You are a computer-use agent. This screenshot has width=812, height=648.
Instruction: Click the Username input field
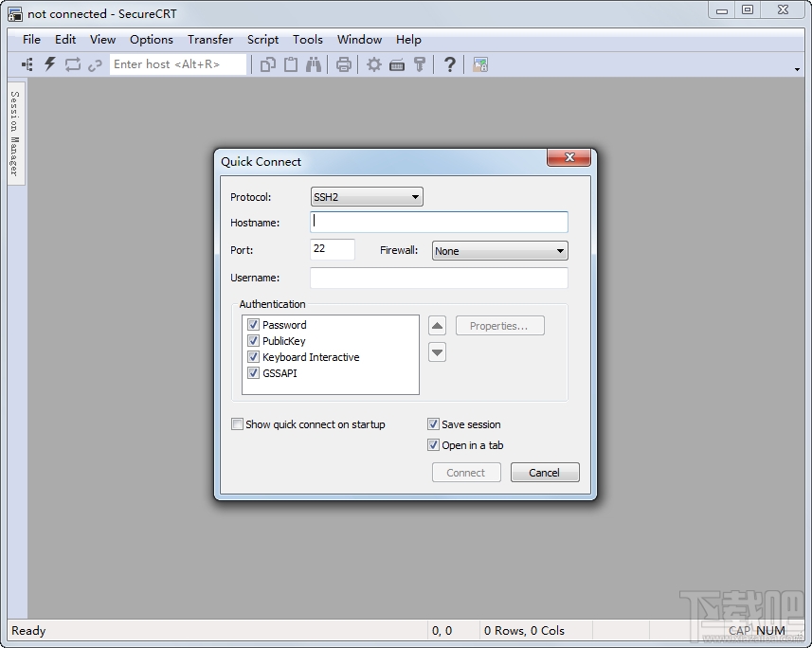pos(439,278)
